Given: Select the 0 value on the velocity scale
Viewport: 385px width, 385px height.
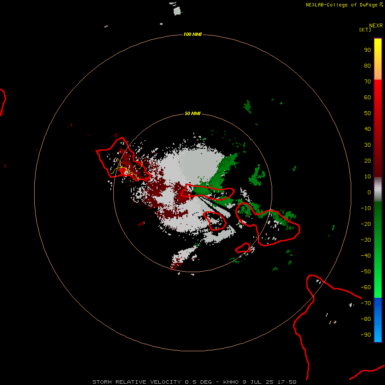Looking at the screenshot, I should (x=369, y=192).
